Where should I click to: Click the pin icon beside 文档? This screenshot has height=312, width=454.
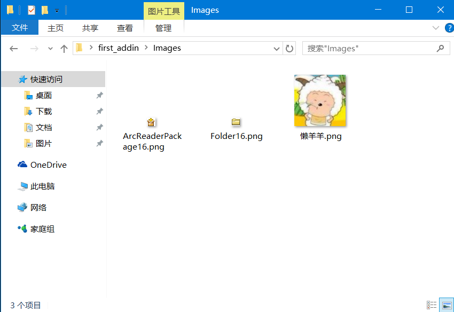click(99, 128)
